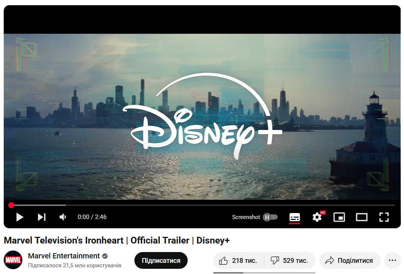404x274 pixels.
Task: Skip to the next video
Action: [42, 217]
